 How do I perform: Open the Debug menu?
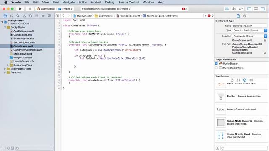110,2
